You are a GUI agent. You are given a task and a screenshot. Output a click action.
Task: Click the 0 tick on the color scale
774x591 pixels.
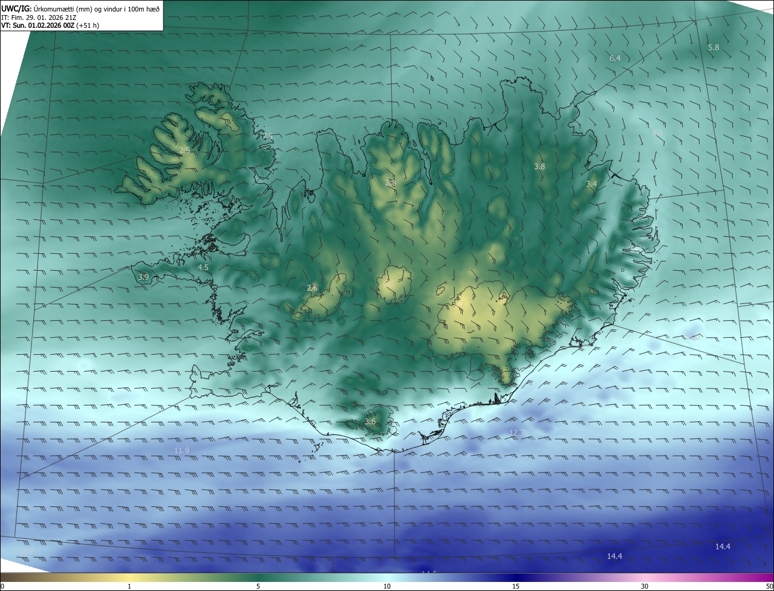[2, 586]
